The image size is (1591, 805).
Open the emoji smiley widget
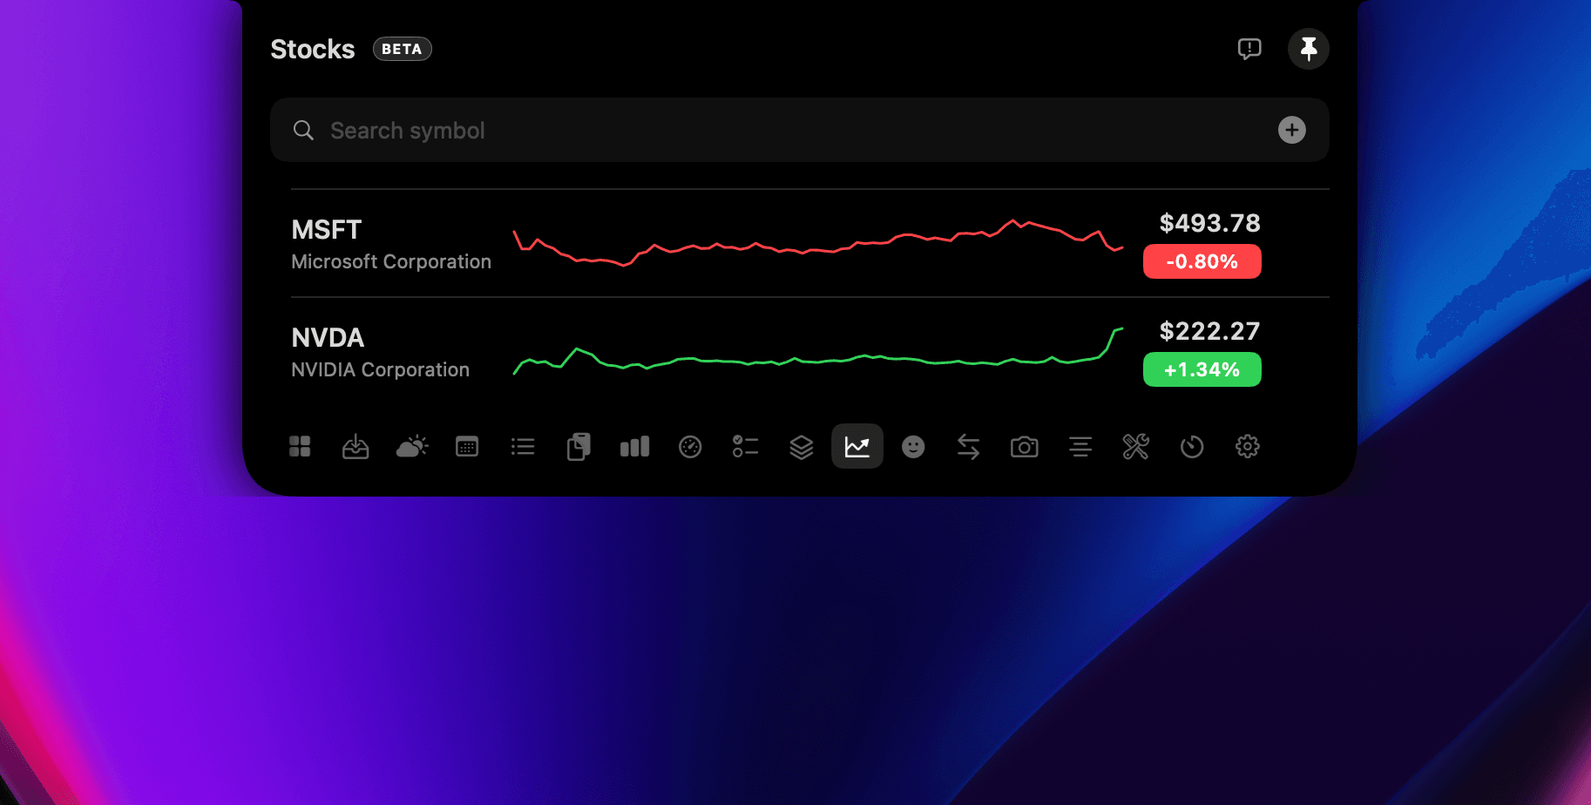point(913,447)
